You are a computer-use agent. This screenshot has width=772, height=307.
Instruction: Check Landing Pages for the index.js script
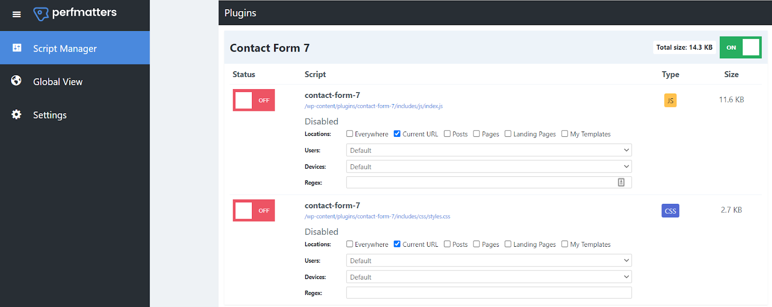point(508,133)
